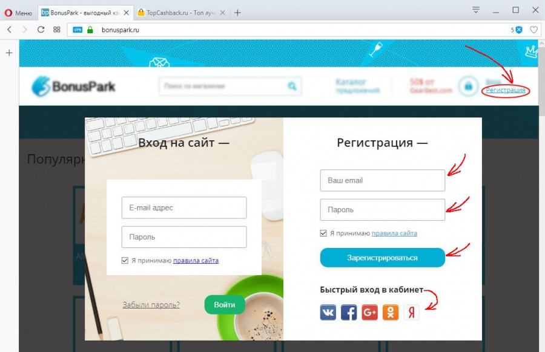Sign in with the Facebook icon

349,312
